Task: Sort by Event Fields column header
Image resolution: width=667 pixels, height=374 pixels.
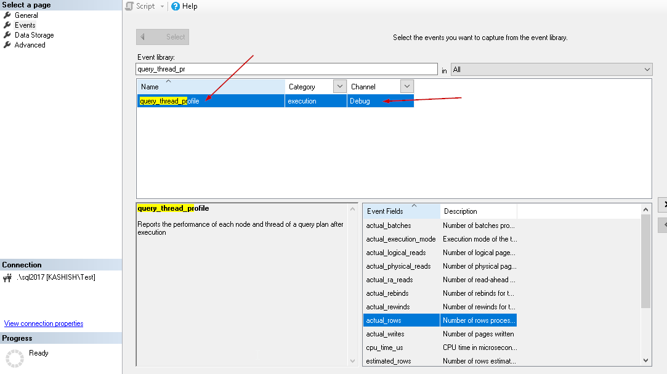Action: [402, 211]
